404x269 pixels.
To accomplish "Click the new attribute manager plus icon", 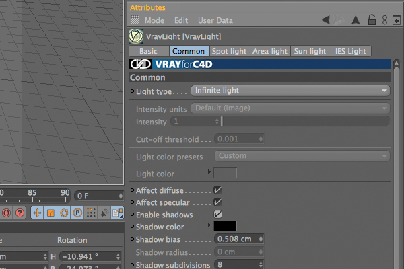I will pyautogui.click(x=397, y=20).
